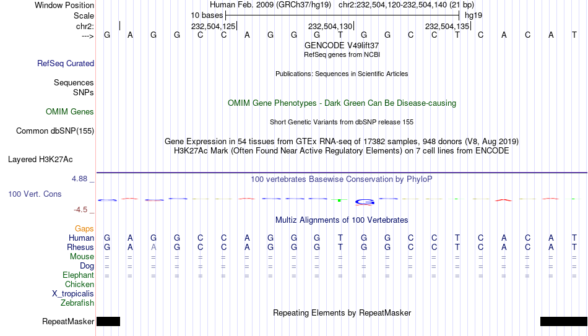Click the 232,504,135 position label

447,26
